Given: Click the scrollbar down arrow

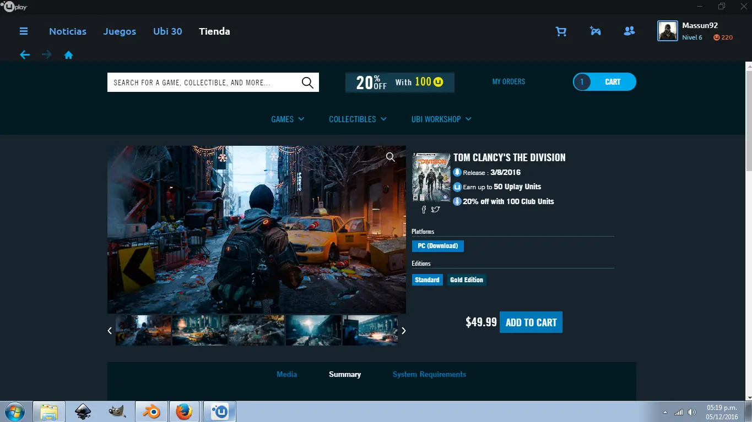Looking at the screenshot, I should pyautogui.click(x=749, y=396).
